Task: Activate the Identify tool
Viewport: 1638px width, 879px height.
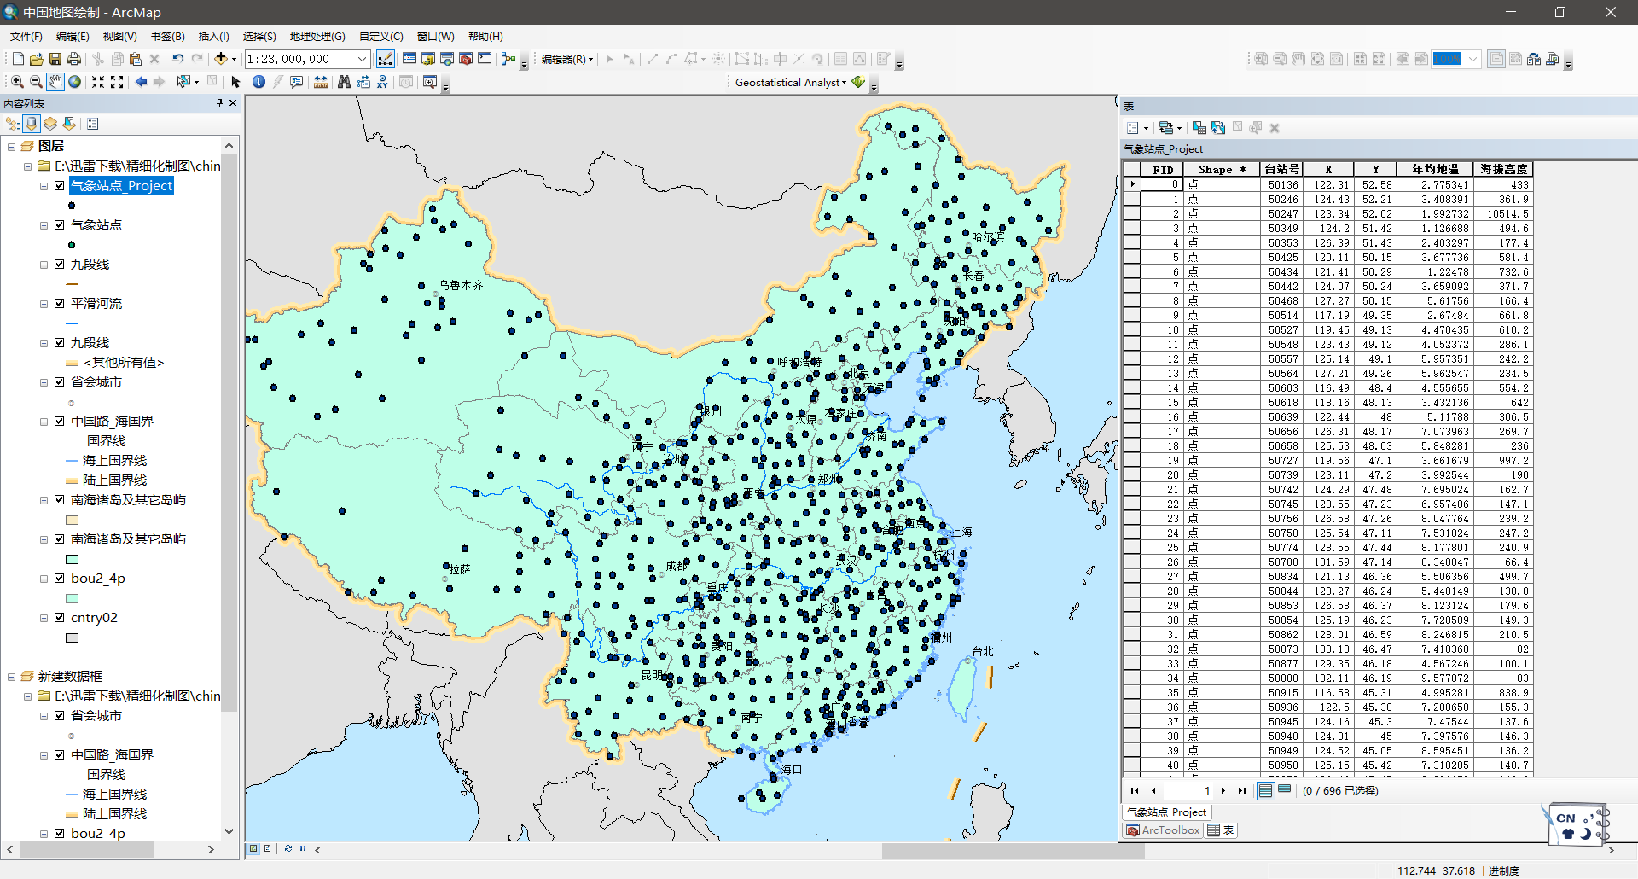Action: (x=258, y=82)
